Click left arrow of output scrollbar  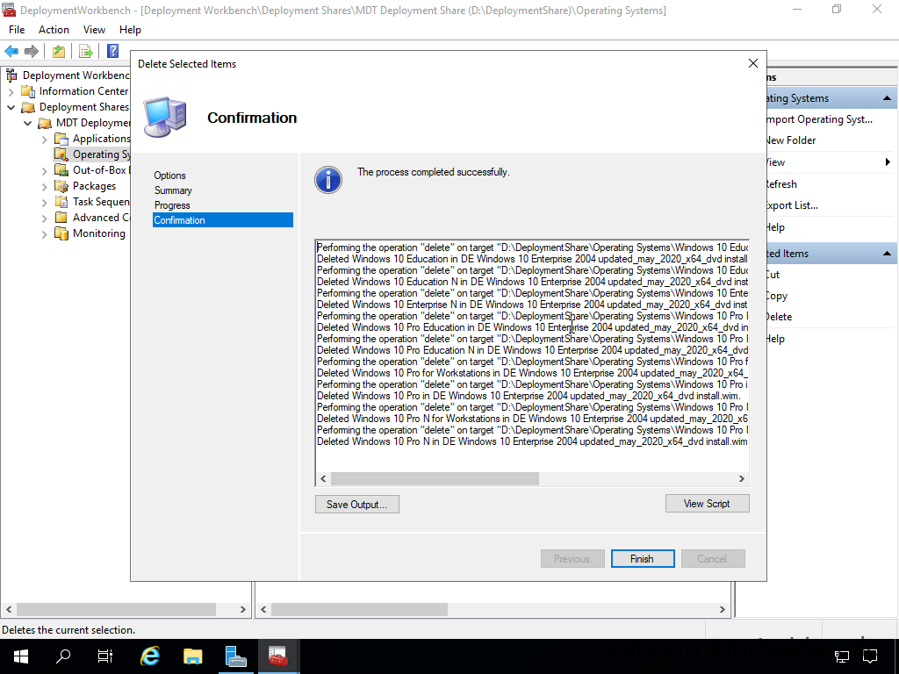[x=323, y=478]
